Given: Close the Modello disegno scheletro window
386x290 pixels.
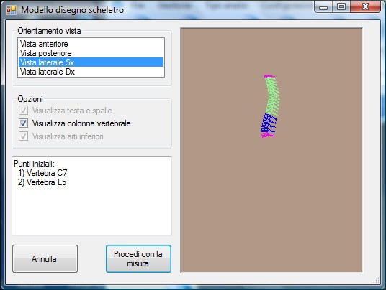Looking at the screenshot, I should click(365, 7).
